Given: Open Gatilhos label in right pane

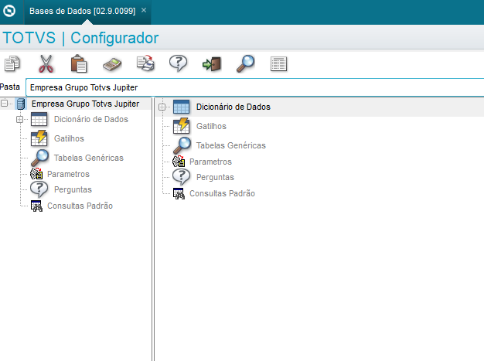Looking at the screenshot, I should tap(211, 126).
